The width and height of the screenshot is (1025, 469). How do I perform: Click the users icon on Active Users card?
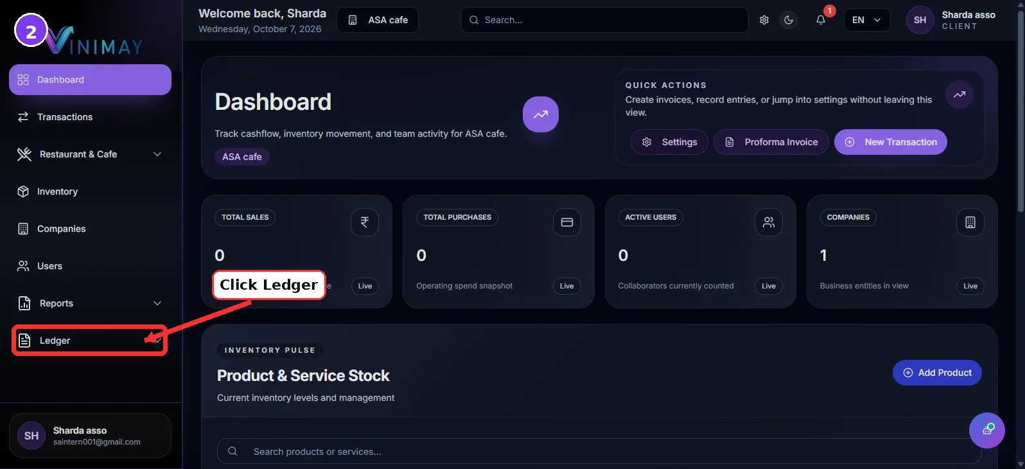[769, 222]
